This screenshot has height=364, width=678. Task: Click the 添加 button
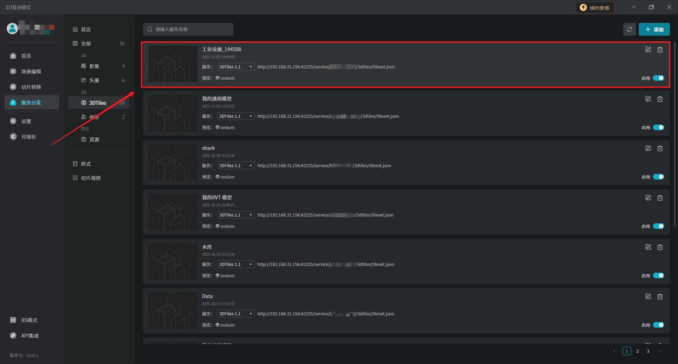[x=654, y=29]
